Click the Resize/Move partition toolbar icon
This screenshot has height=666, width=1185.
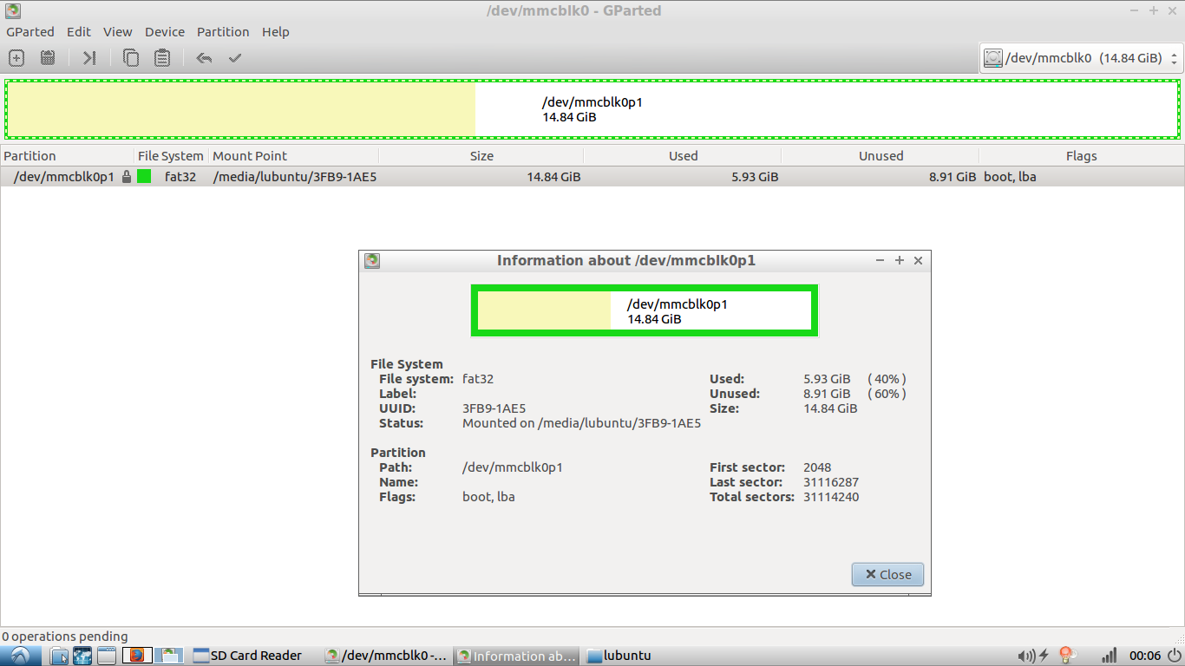tap(89, 58)
